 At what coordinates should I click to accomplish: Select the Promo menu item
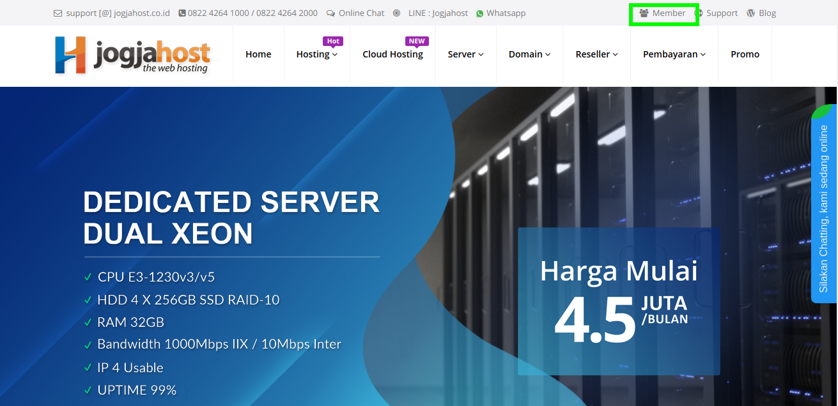(745, 55)
